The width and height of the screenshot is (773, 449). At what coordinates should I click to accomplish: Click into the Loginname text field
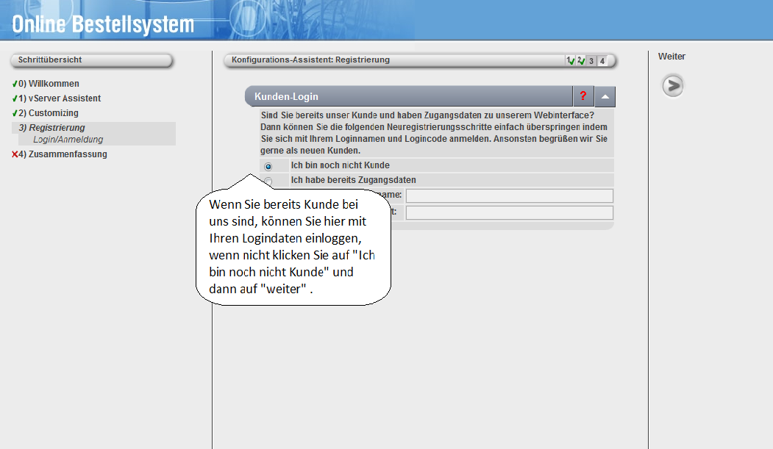click(x=509, y=195)
